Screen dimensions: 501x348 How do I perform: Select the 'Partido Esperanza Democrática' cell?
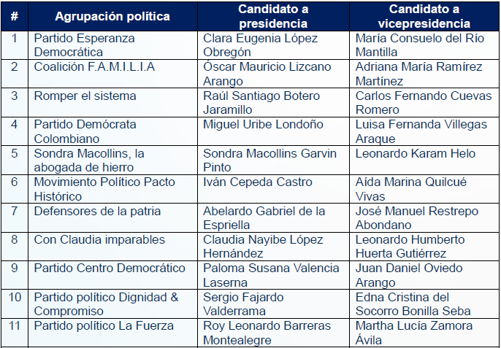(84, 45)
